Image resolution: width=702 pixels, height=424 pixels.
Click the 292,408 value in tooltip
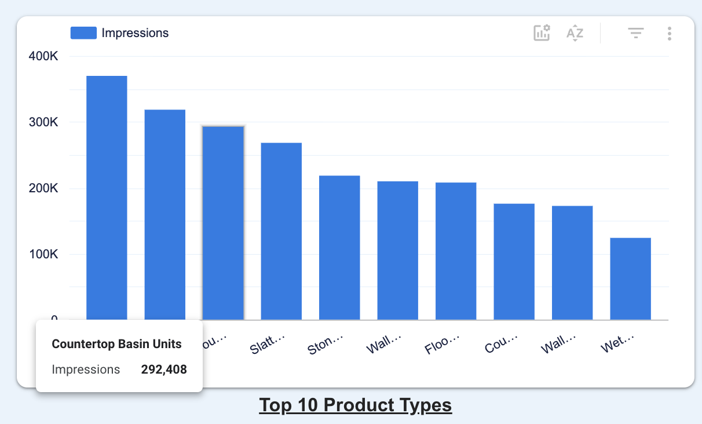pyautogui.click(x=164, y=370)
